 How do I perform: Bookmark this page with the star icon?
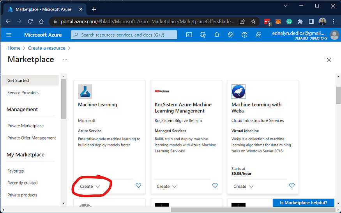253,21
